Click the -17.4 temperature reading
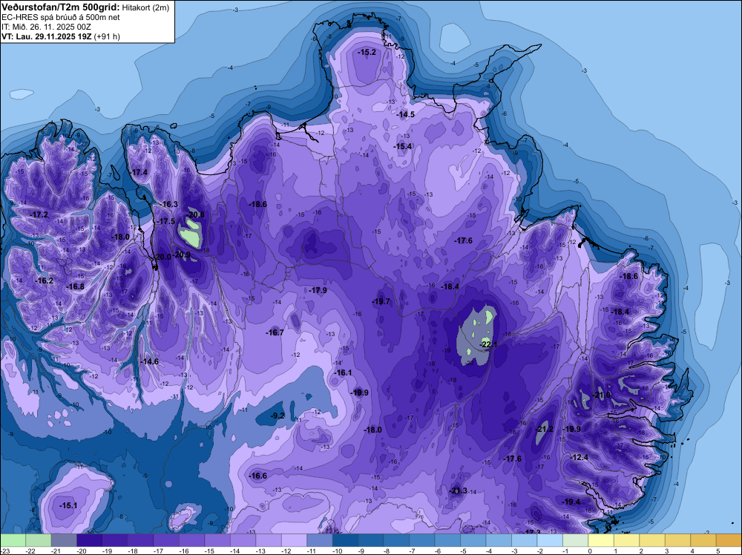The height and width of the screenshot is (555, 742). pos(139,173)
